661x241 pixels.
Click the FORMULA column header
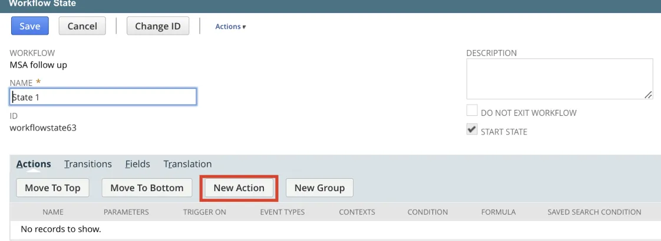[498, 212]
